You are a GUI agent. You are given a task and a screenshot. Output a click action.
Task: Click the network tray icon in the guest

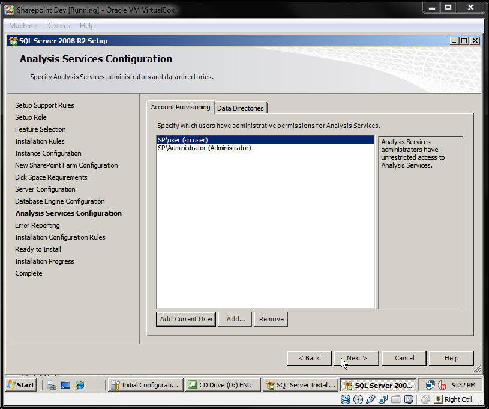point(430,385)
